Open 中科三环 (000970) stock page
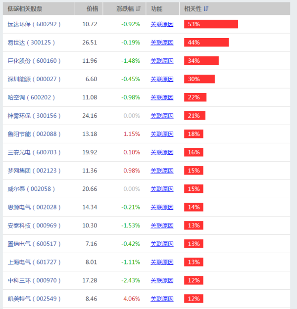The height and width of the screenshot is (309, 297). click(x=34, y=281)
